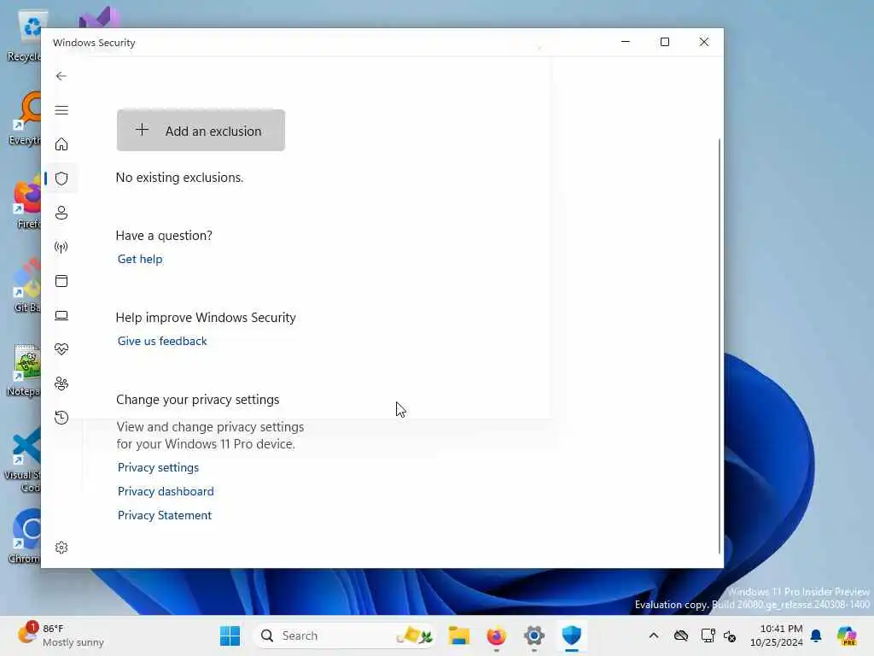This screenshot has height=656, width=874.
Task: Click the muted volume tray icon
Action: pyautogui.click(x=731, y=635)
